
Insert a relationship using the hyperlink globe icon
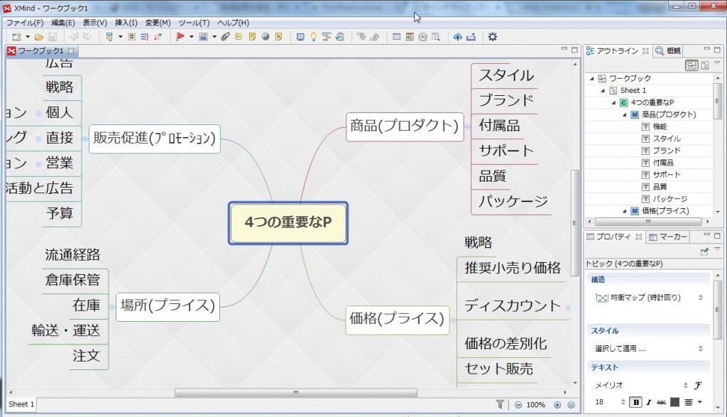click(x=264, y=36)
